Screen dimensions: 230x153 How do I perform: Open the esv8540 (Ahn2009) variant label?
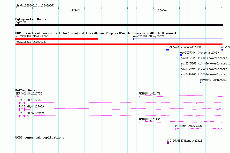click(x=213, y=80)
